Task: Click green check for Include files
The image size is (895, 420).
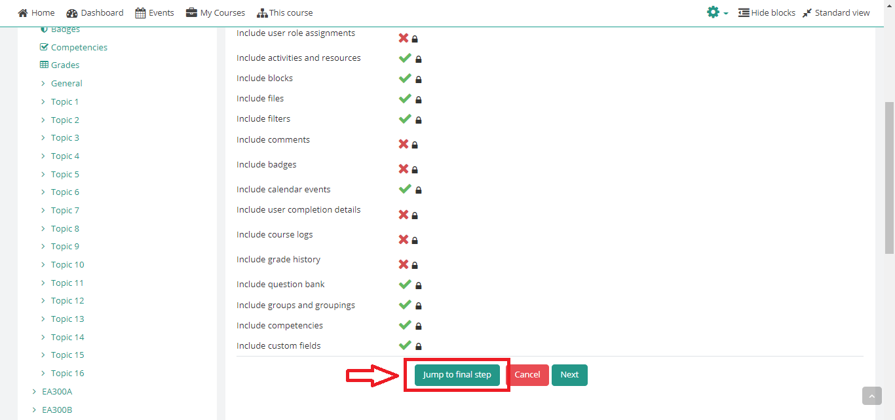Action: [405, 98]
